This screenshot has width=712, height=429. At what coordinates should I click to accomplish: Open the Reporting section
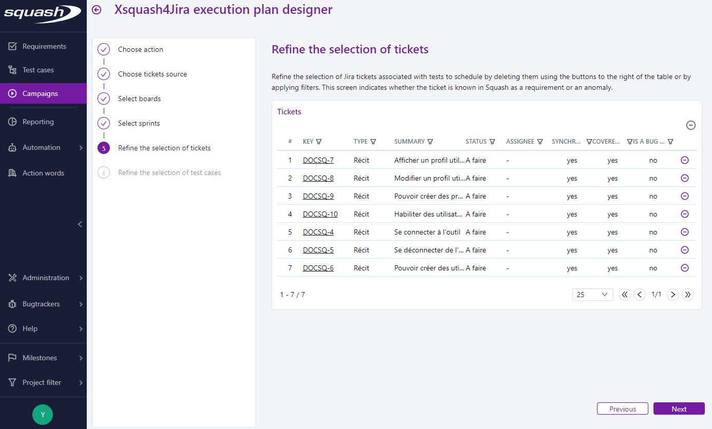(39, 122)
